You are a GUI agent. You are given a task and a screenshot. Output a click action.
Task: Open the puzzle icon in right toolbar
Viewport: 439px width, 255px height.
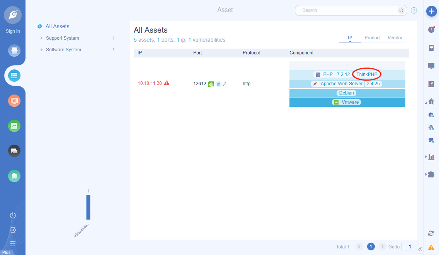click(x=431, y=174)
